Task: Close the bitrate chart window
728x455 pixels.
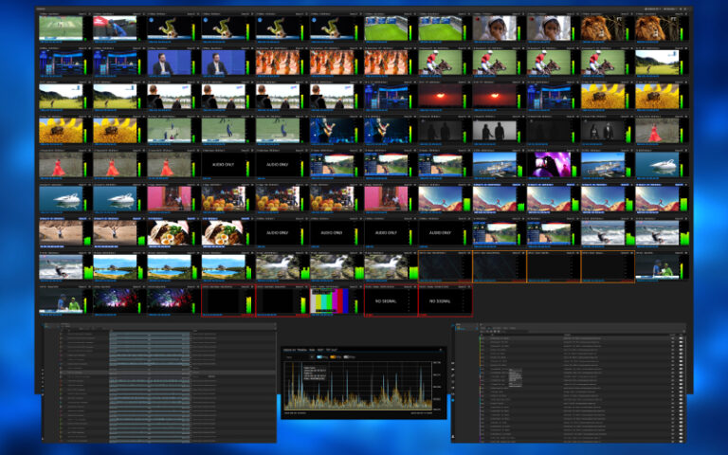Action: tap(441, 350)
